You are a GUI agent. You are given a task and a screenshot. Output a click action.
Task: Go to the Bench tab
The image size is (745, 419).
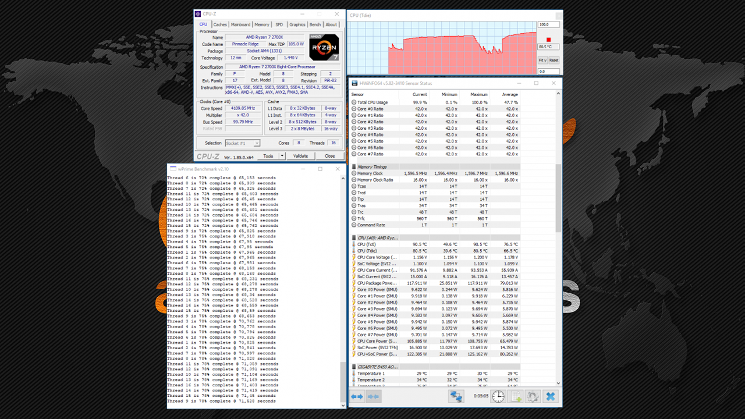click(x=315, y=24)
